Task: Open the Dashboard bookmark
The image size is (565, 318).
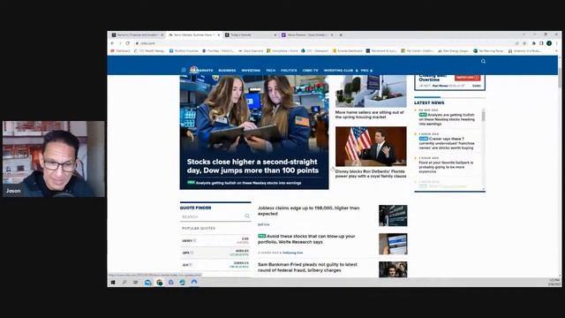Action: [x=120, y=51]
